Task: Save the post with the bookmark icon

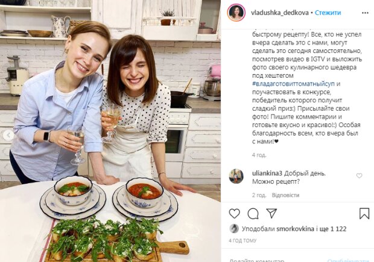Action: point(364,213)
